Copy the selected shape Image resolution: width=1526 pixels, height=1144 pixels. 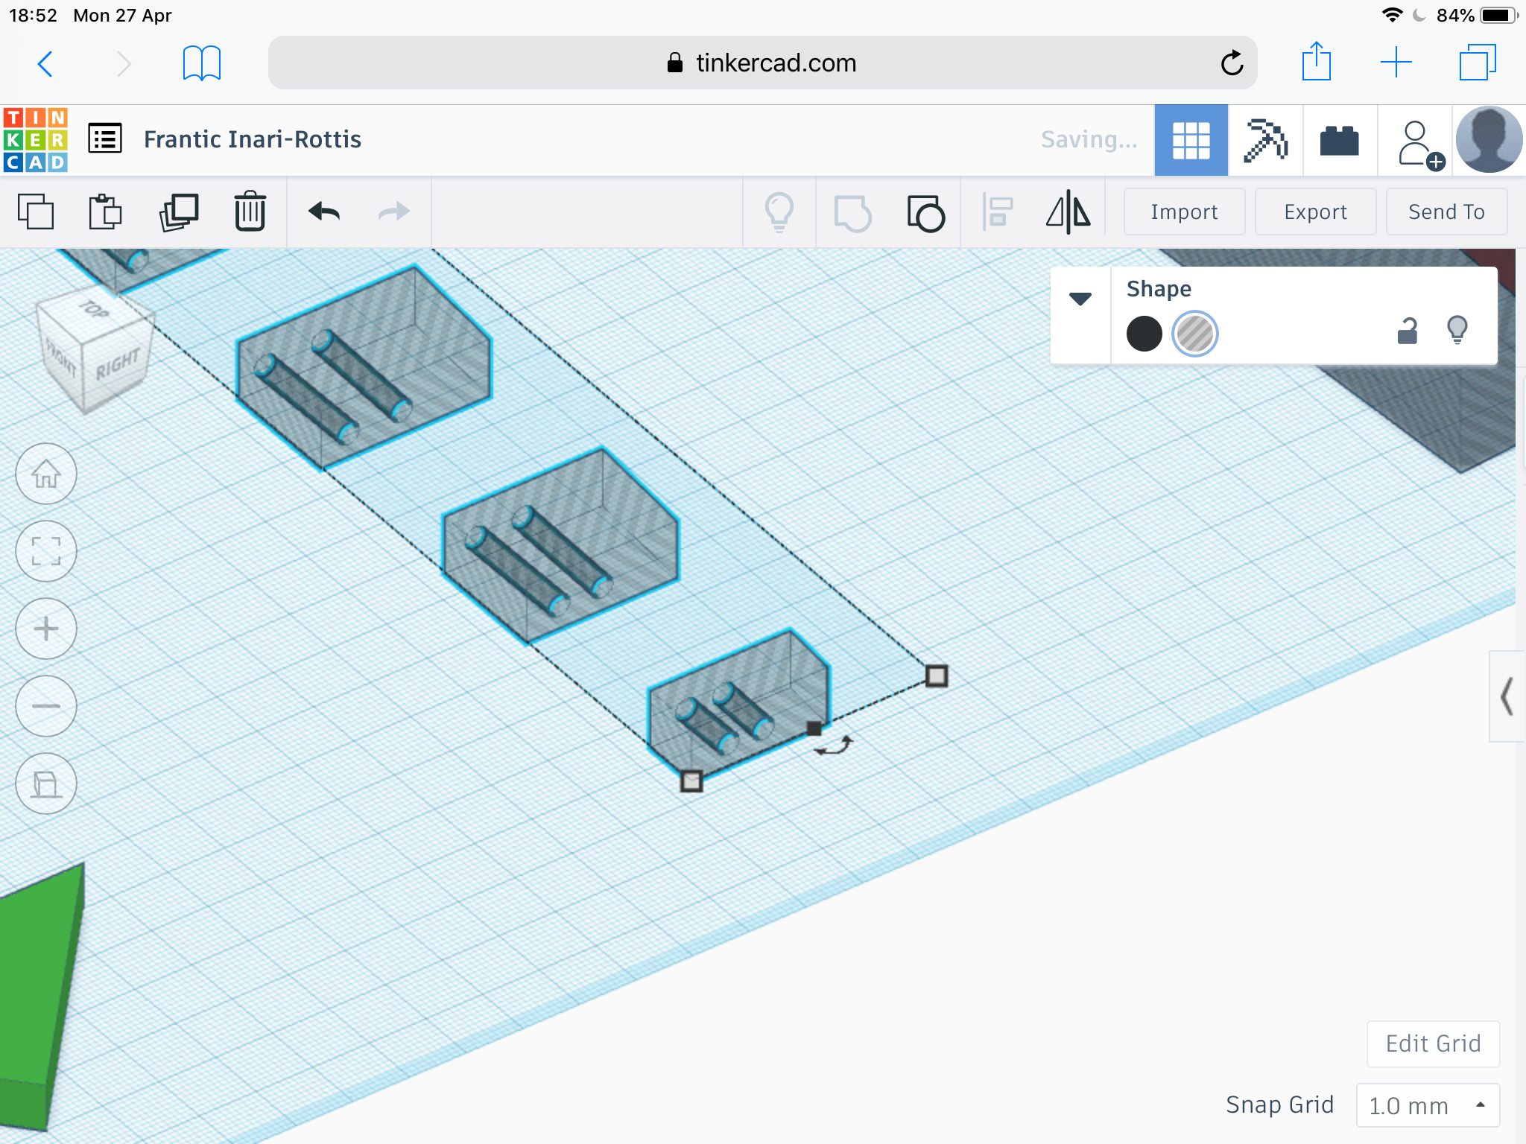(36, 212)
